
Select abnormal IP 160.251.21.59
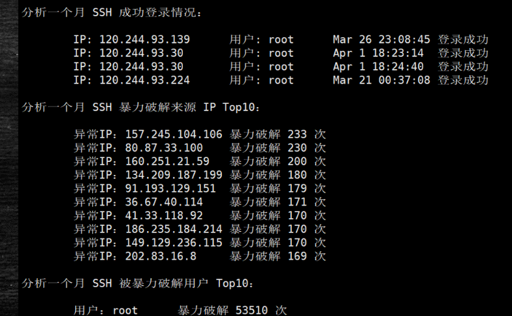pos(167,161)
